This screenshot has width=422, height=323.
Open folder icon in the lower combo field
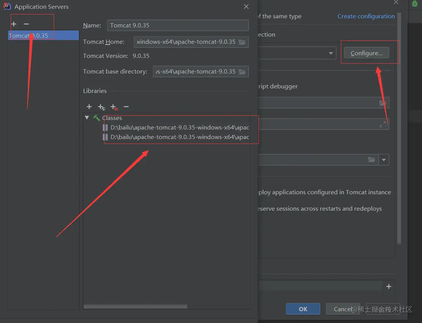coord(371,160)
